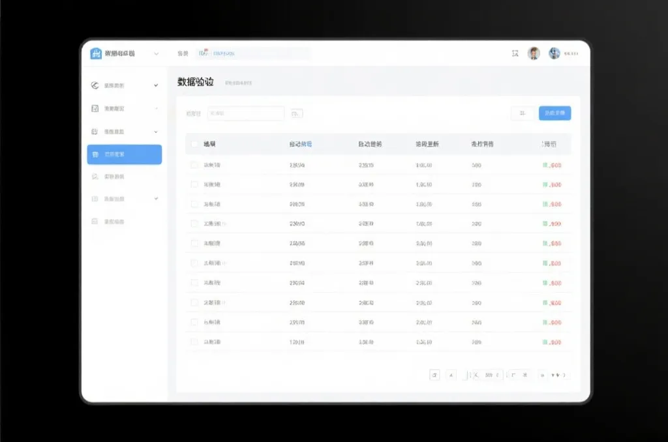This screenshot has height=442, width=668.
Task: Click the green action icon in fifth row
Action: (545, 243)
